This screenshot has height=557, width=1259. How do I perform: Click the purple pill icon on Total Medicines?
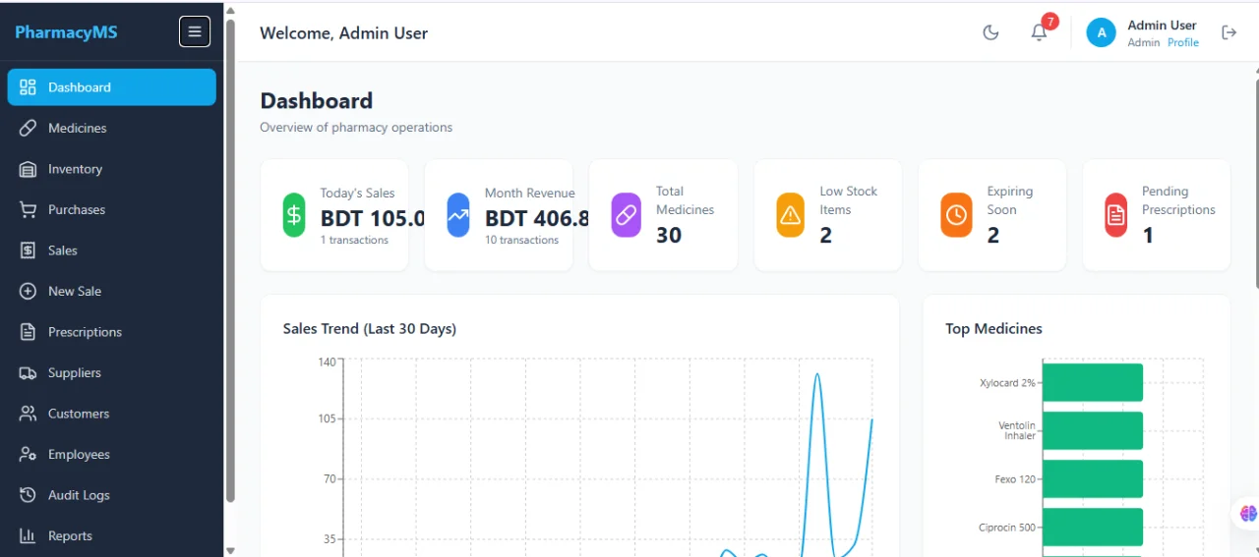(627, 215)
